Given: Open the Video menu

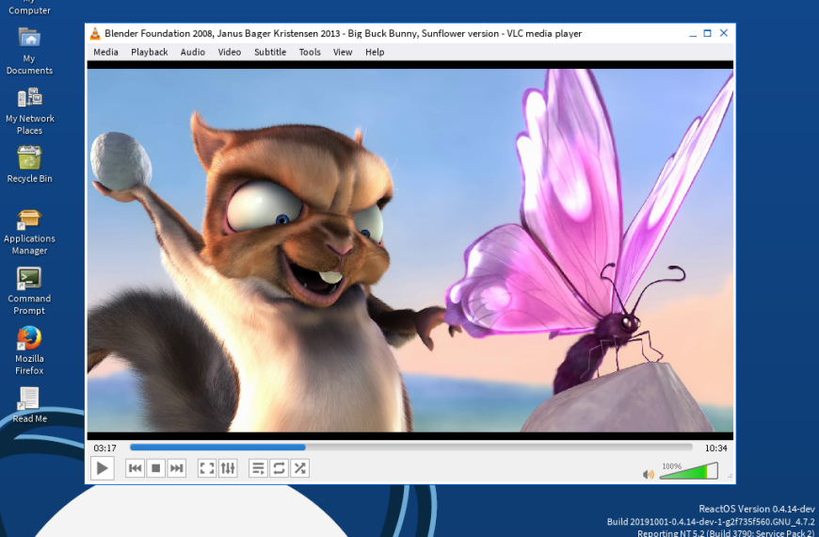Looking at the screenshot, I should tap(230, 52).
